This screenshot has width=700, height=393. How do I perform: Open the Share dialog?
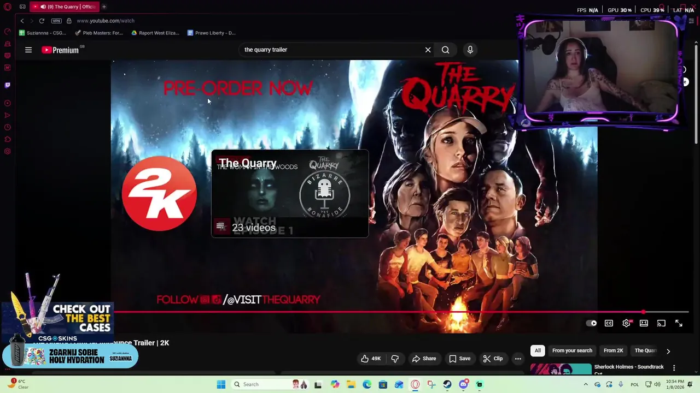(x=424, y=359)
